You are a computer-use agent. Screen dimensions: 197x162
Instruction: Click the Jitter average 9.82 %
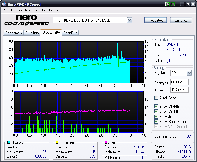coord(139,147)
